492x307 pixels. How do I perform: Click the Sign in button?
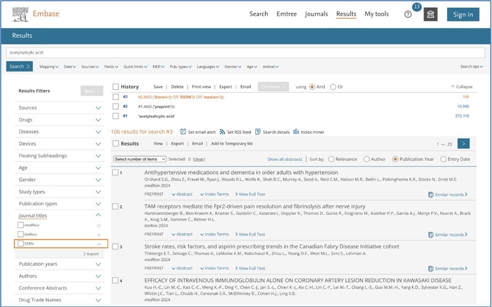coord(463,14)
